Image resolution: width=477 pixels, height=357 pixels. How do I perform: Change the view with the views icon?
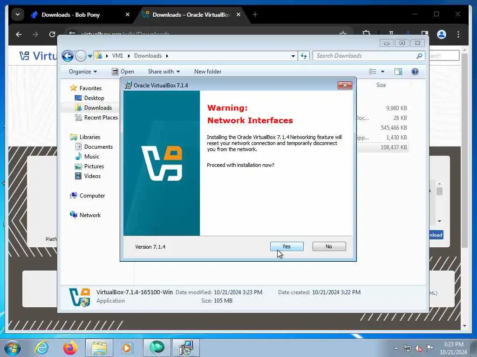coord(372,72)
